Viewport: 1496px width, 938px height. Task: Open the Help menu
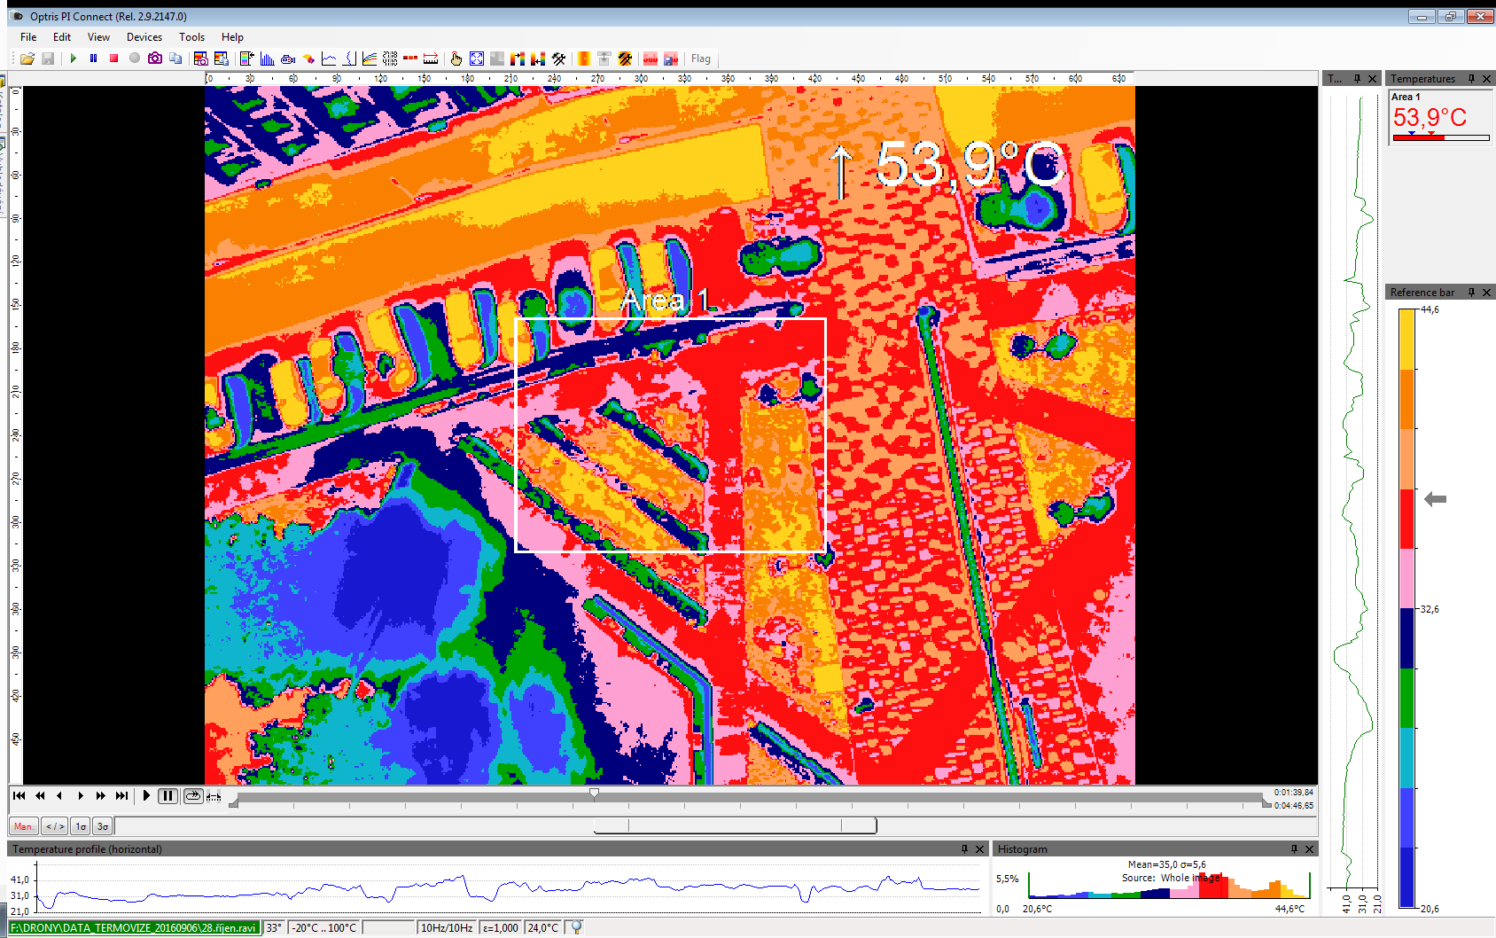232,37
